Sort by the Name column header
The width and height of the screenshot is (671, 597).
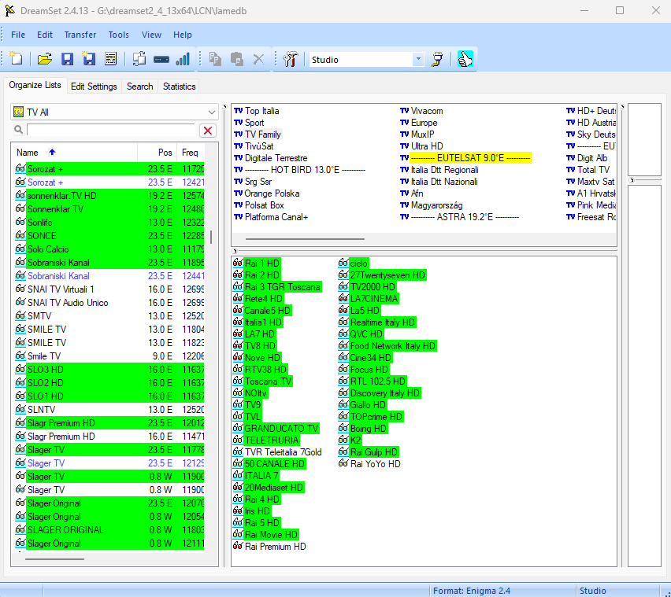click(x=75, y=153)
